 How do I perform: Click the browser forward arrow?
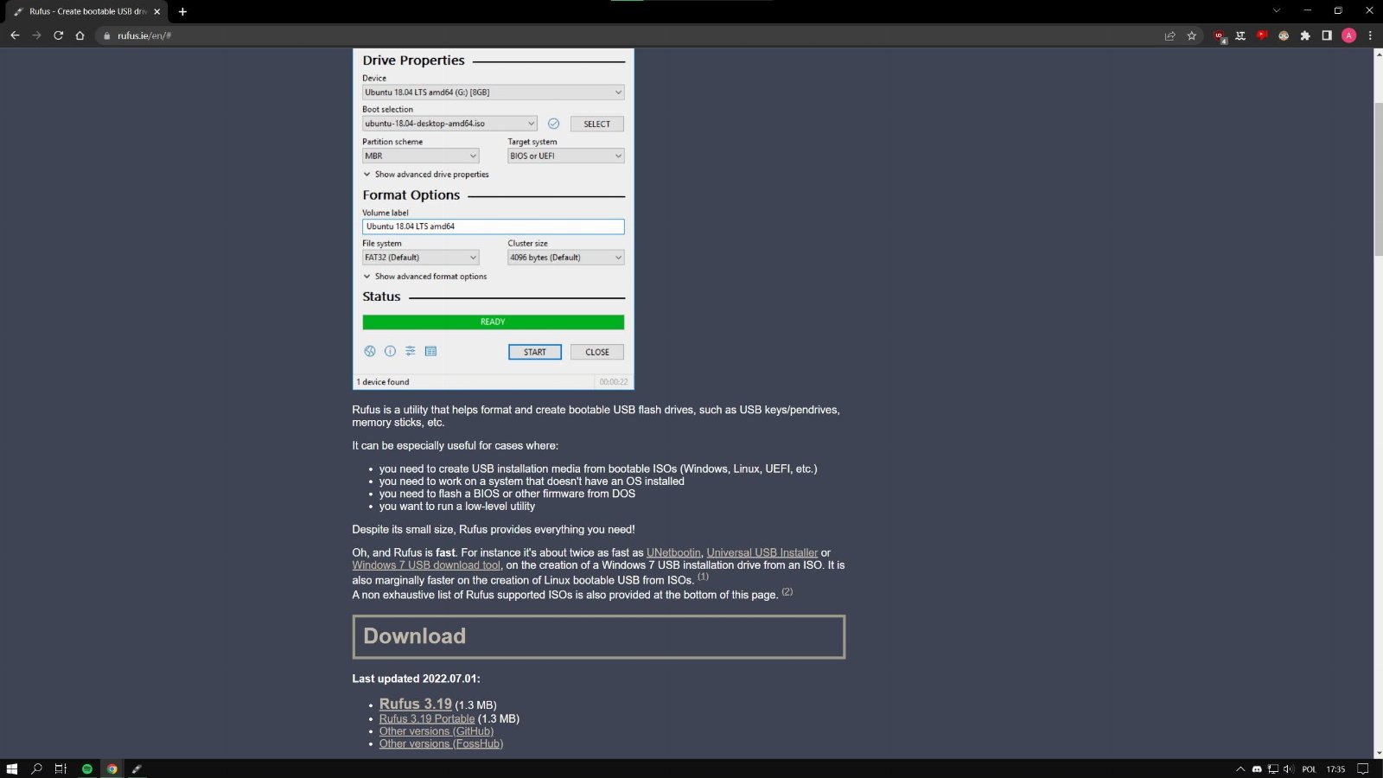click(36, 35)
